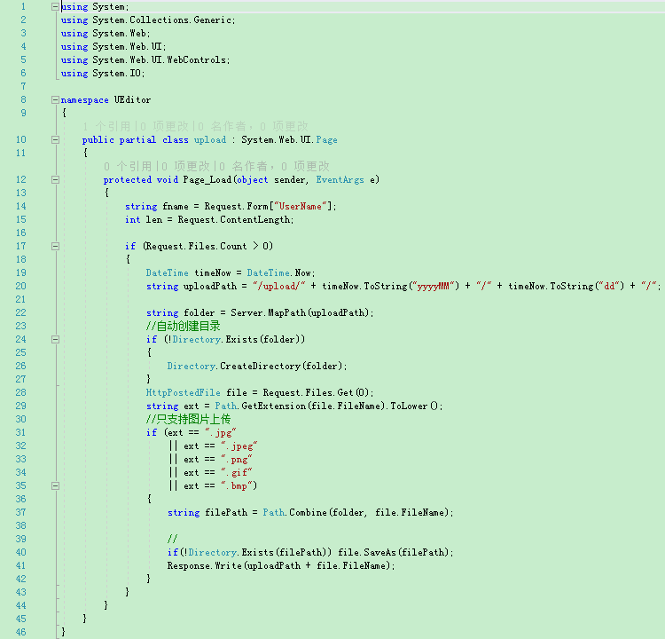This screenshot has width=665, height=639.
Task: Click Response.Write statement on line 41
Action: coord(281,566)
